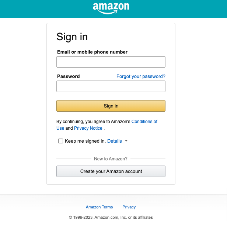Image resolution: width=227 pixels, height=228 pixels.
Task: Focus the Email or mobile phone number field
Action: [111, 62]
